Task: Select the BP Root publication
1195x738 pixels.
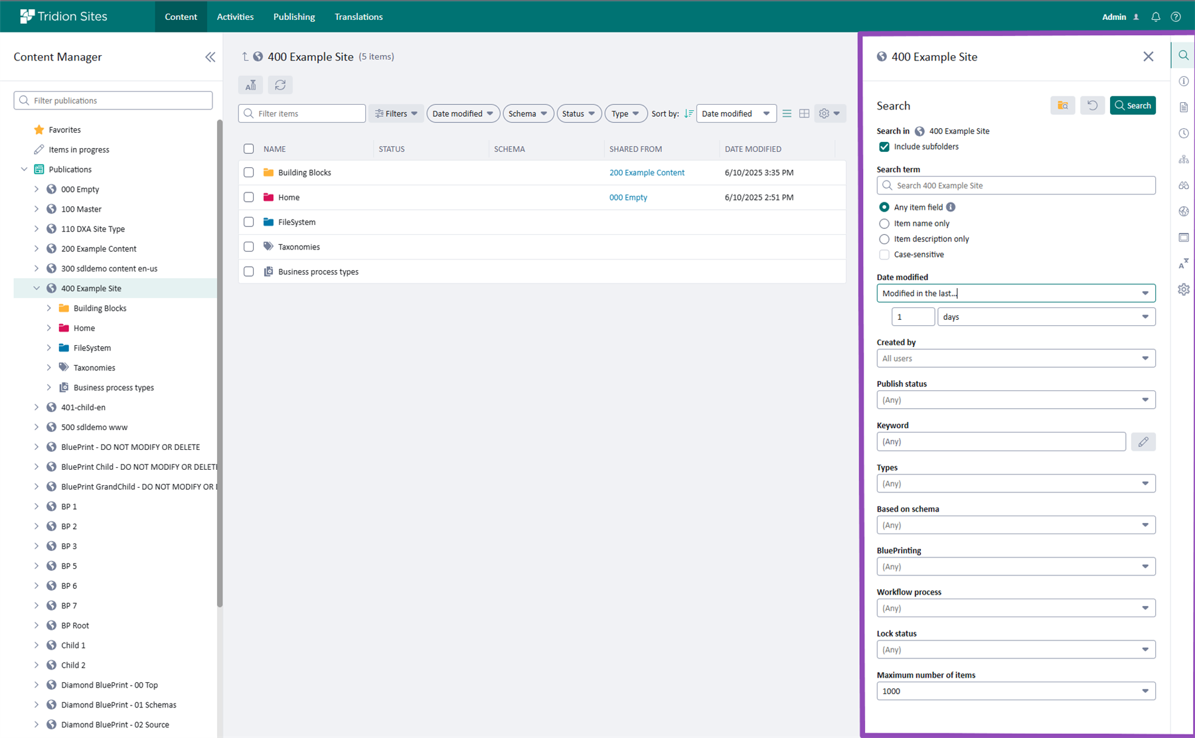Action: click(x=75, y=625)
